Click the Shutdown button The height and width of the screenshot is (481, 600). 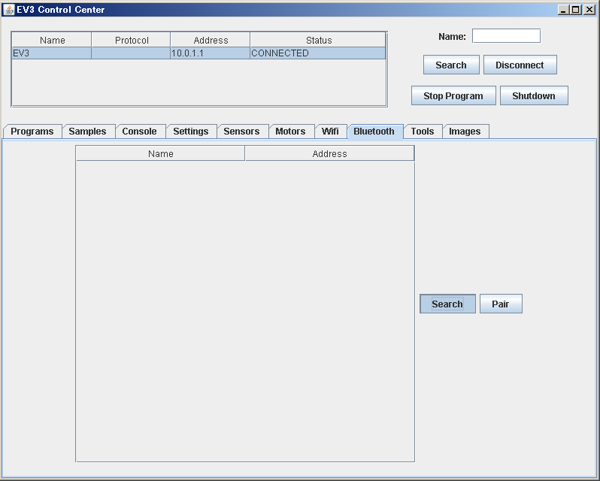(x=534, y=95)
